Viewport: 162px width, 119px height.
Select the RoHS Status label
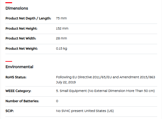pyautogui.click(x=16, y=77)
